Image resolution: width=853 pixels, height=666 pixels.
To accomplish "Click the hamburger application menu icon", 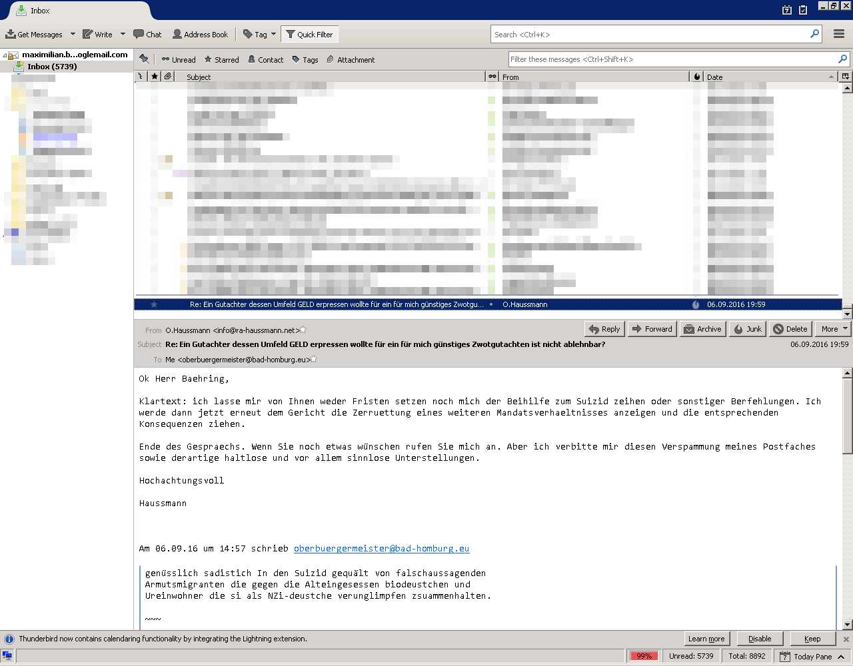I will point(839,34).
